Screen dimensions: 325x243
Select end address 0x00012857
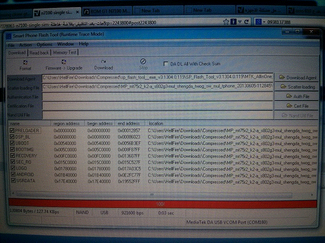pyautogui.click(x=129, y=131)
